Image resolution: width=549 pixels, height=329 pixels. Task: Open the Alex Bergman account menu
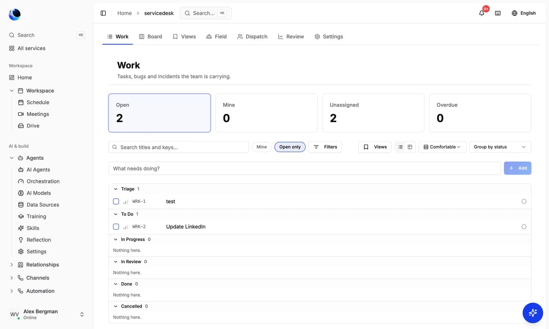pos(47,314)
